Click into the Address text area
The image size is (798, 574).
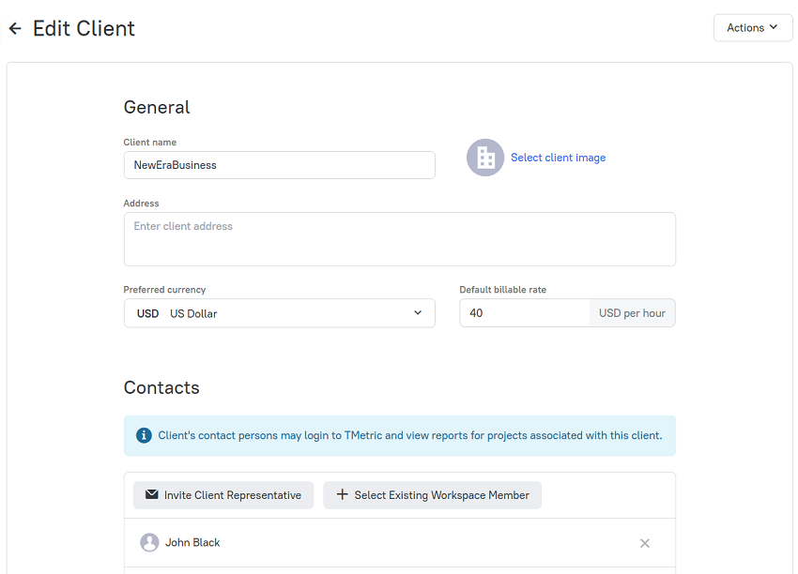[400, 239]
